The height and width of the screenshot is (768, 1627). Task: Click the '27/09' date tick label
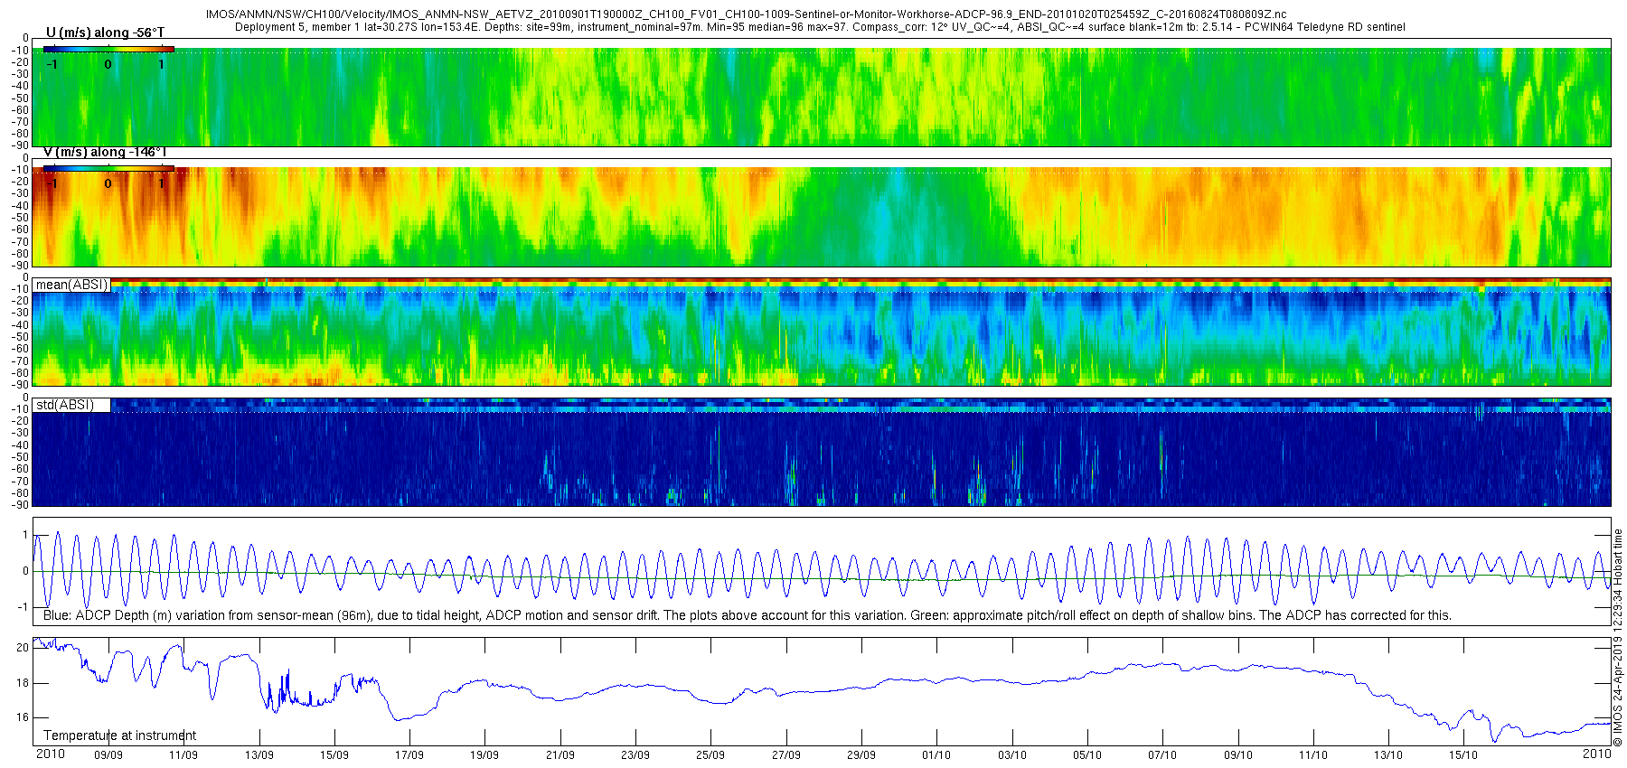pyautogui.click(x=786, y=754)
